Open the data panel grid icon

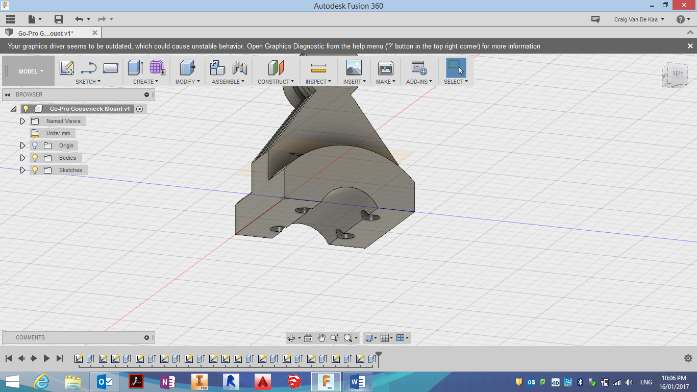pos(10,19)
